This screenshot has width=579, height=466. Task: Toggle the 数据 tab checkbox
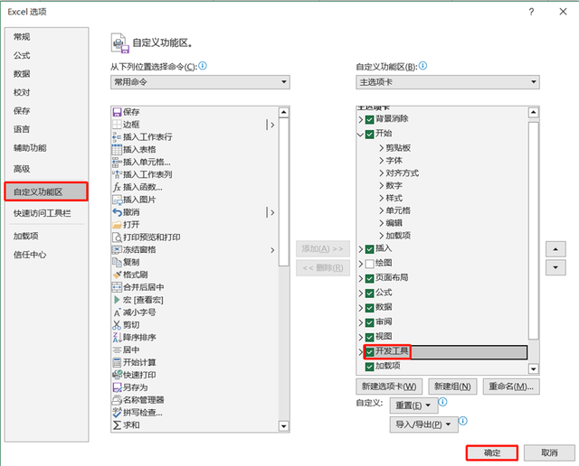click(x=370, y=308)
